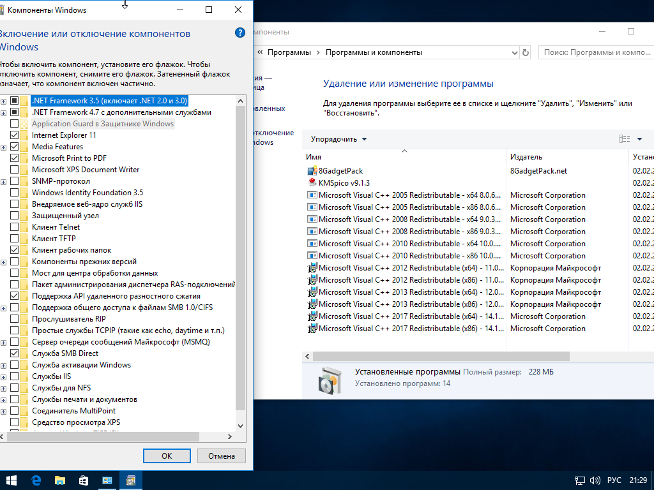Open clock showing 21:29
The height and width of the screenshot is (490, 654).
click(x=638, y=480)
